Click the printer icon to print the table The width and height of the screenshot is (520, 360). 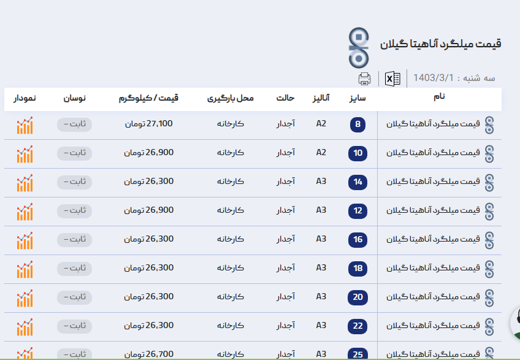click(365, 79)
